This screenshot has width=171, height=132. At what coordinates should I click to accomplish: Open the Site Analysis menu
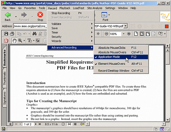tap(95, 8)
